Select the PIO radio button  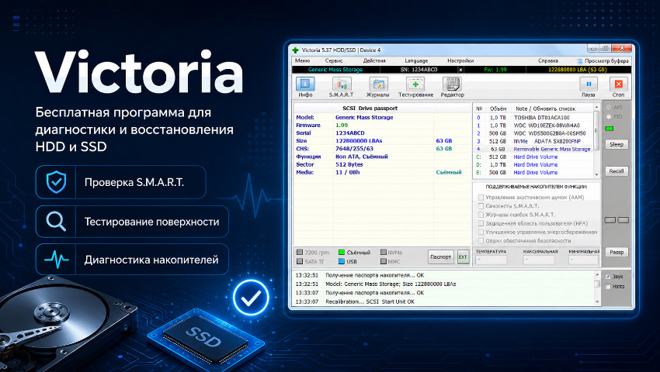click(x=609, y=116)
